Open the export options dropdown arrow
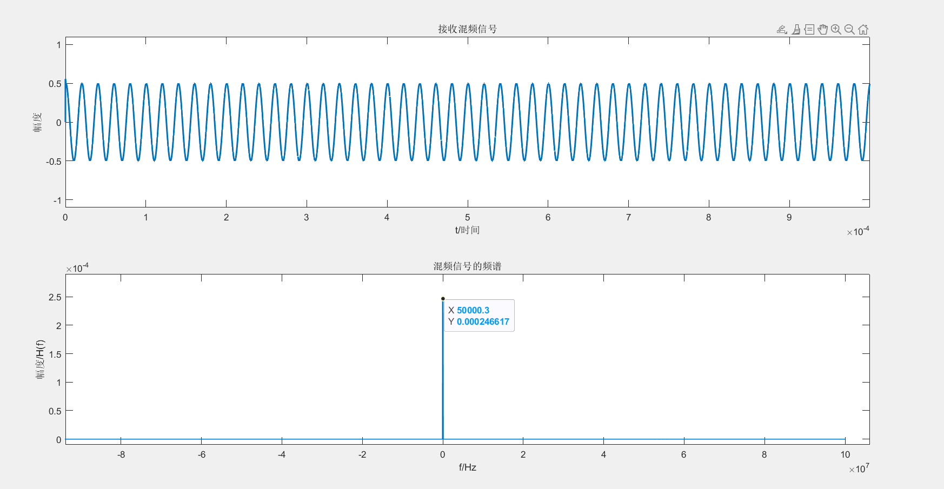 click(x=785, y=32)
